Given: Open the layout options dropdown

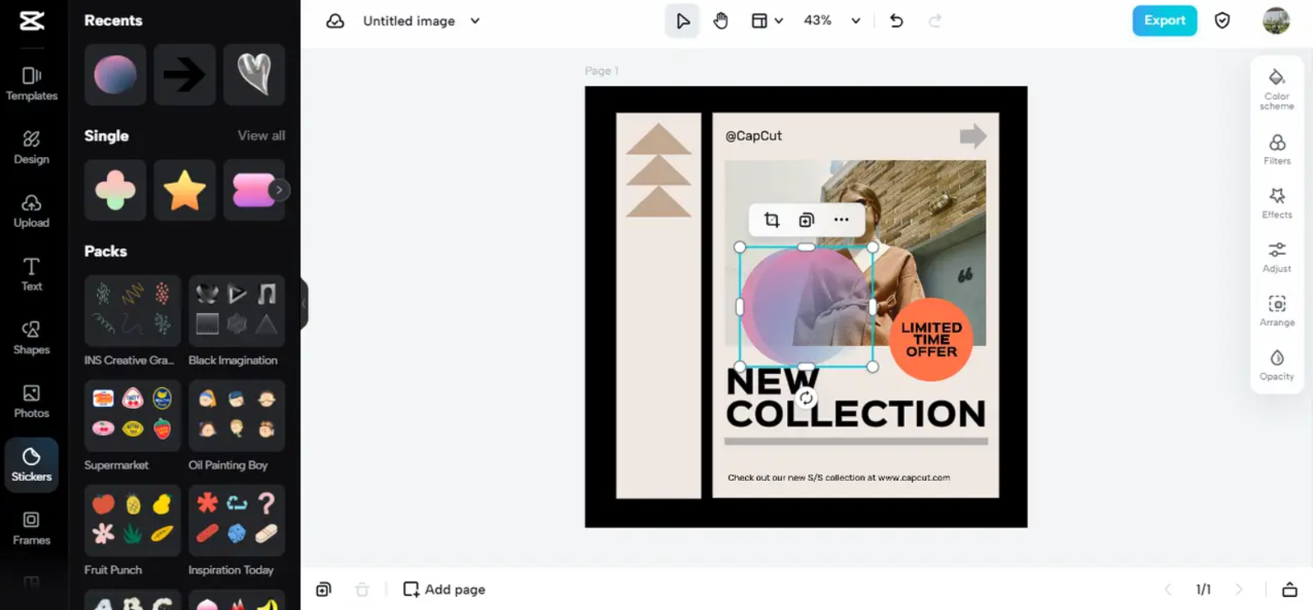Looking at the screenshot, I should pos(766,21).
